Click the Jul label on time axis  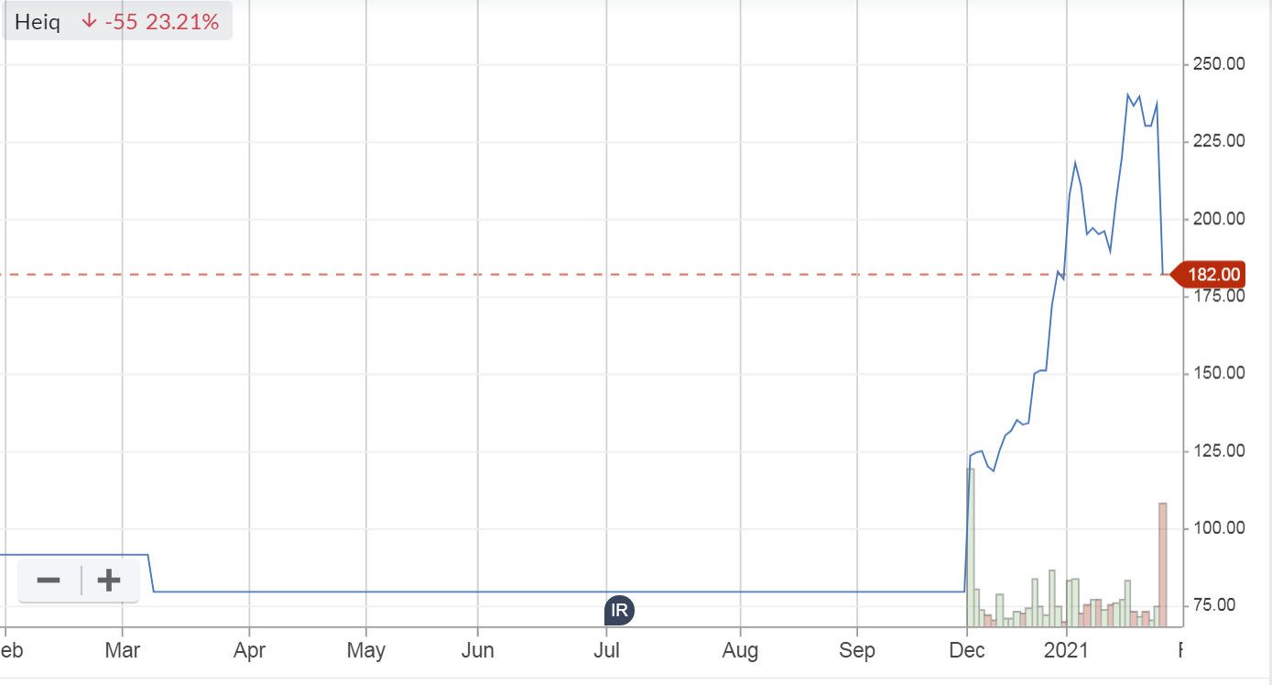pyautogui.click(x=606, y=651)
